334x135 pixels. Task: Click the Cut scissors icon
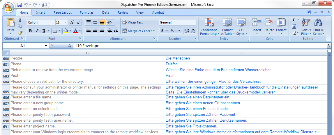coord(20,20)
